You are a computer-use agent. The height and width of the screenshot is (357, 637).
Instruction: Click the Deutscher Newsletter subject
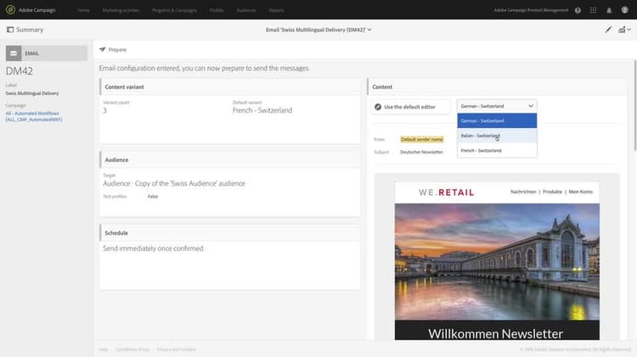[421, 152]
